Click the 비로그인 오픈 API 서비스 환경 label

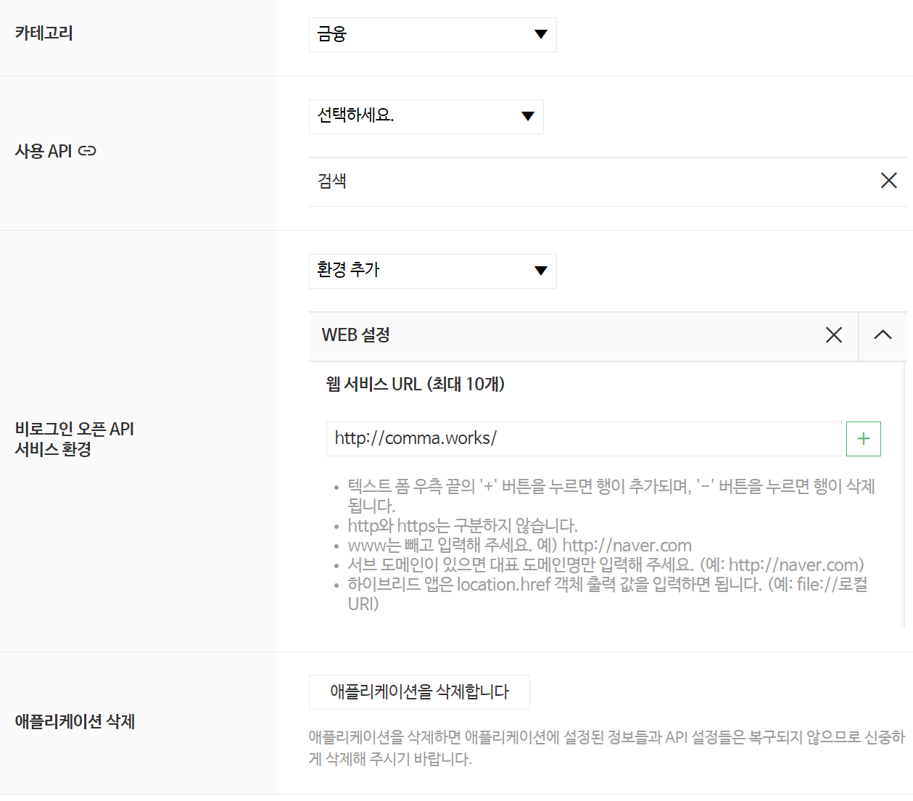75,439
